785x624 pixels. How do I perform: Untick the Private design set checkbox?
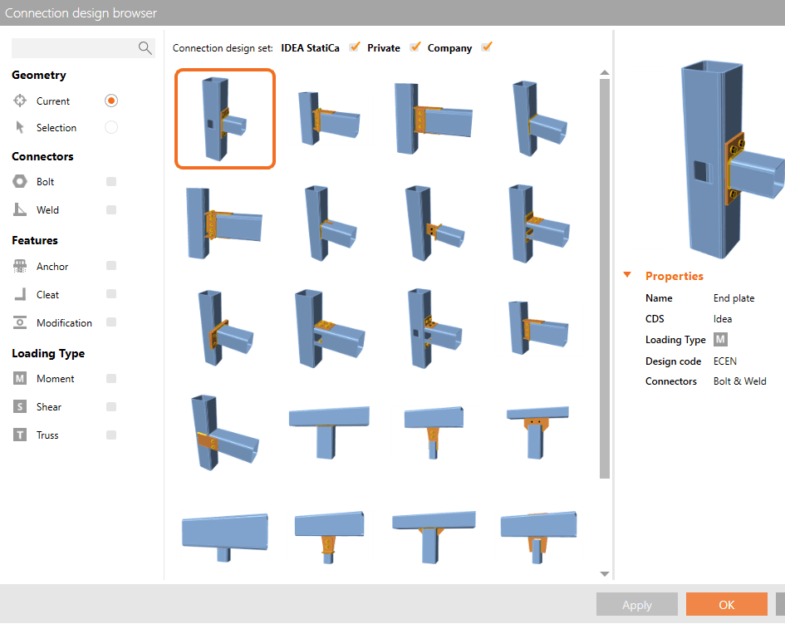(x=415, y=47)
